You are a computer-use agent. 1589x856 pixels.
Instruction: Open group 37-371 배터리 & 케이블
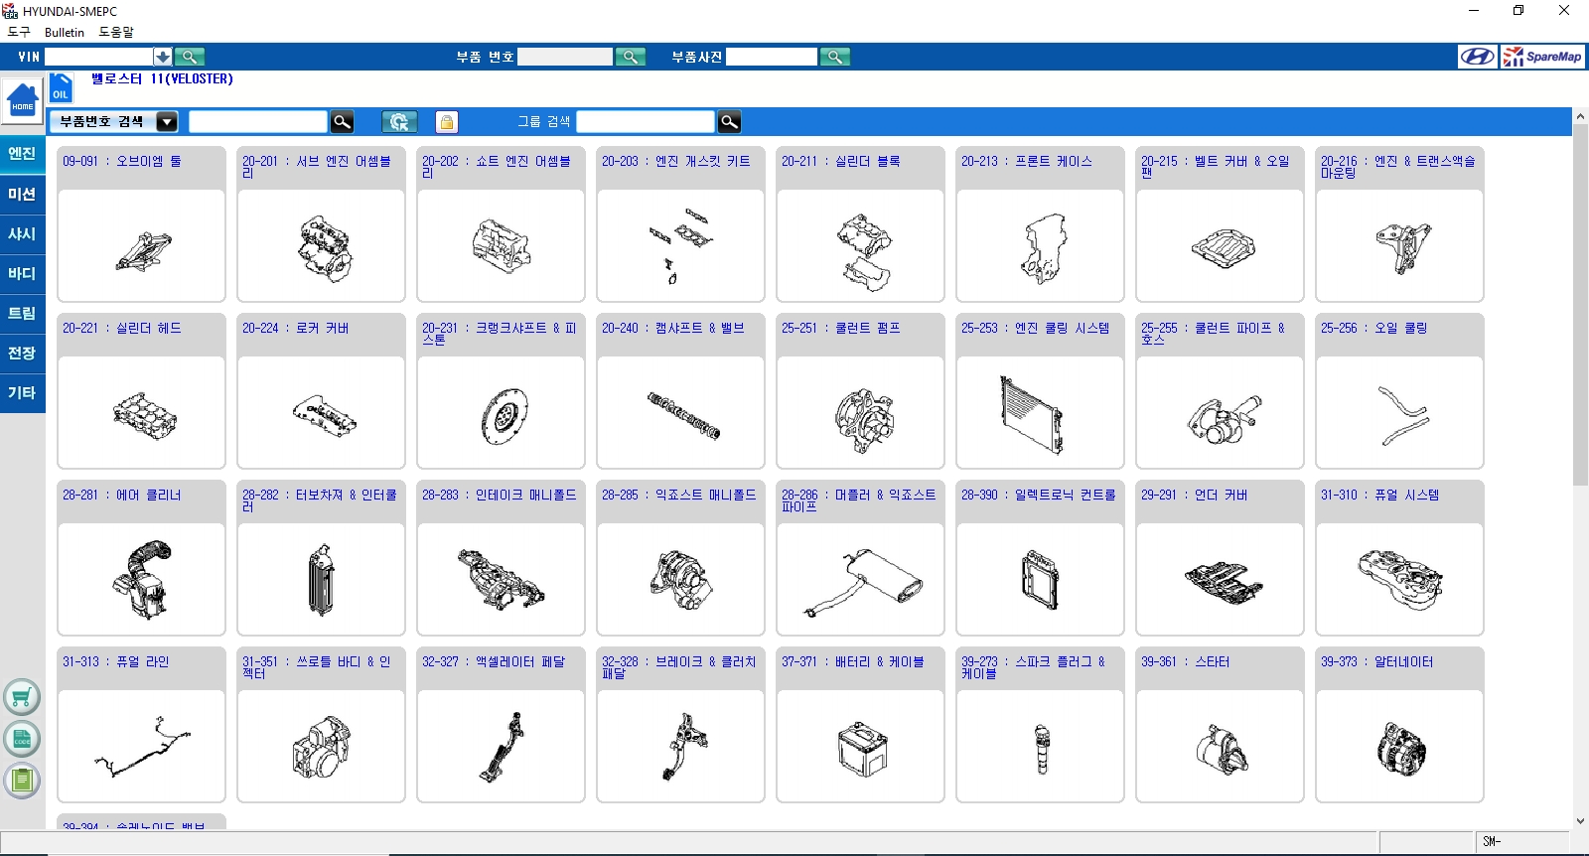pyautogui.click(x=860, y=725)
